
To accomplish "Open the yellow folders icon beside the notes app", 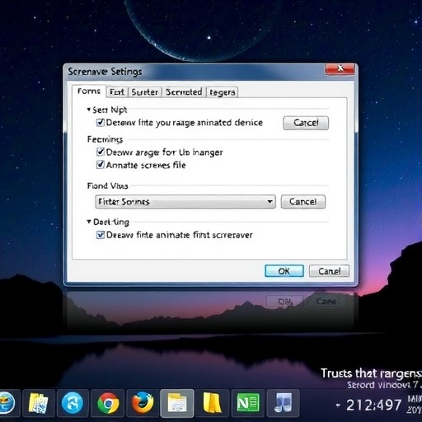I will pos(212,403).
